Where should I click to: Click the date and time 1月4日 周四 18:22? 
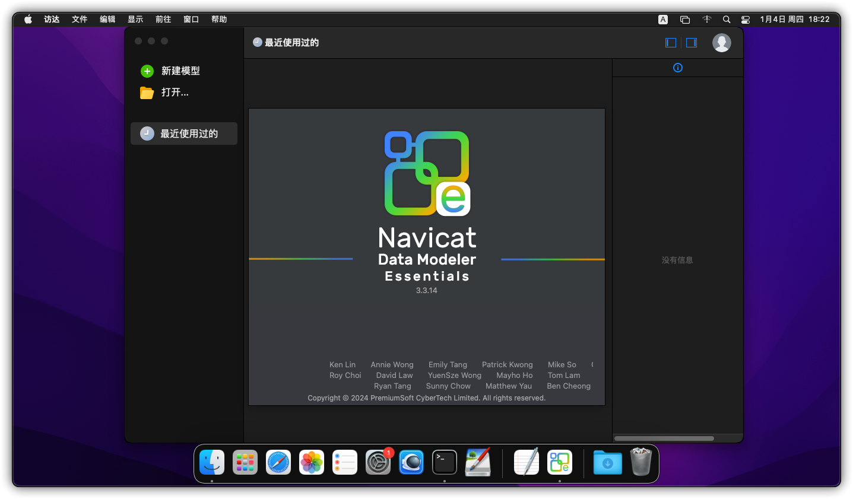(x=795, y=20)
